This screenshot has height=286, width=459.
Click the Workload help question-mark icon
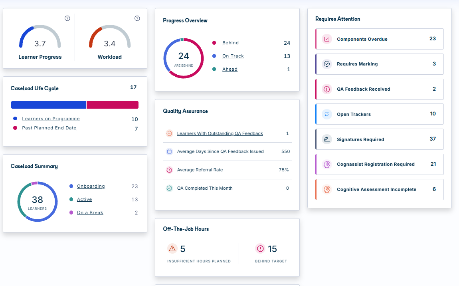pos(137,18)
